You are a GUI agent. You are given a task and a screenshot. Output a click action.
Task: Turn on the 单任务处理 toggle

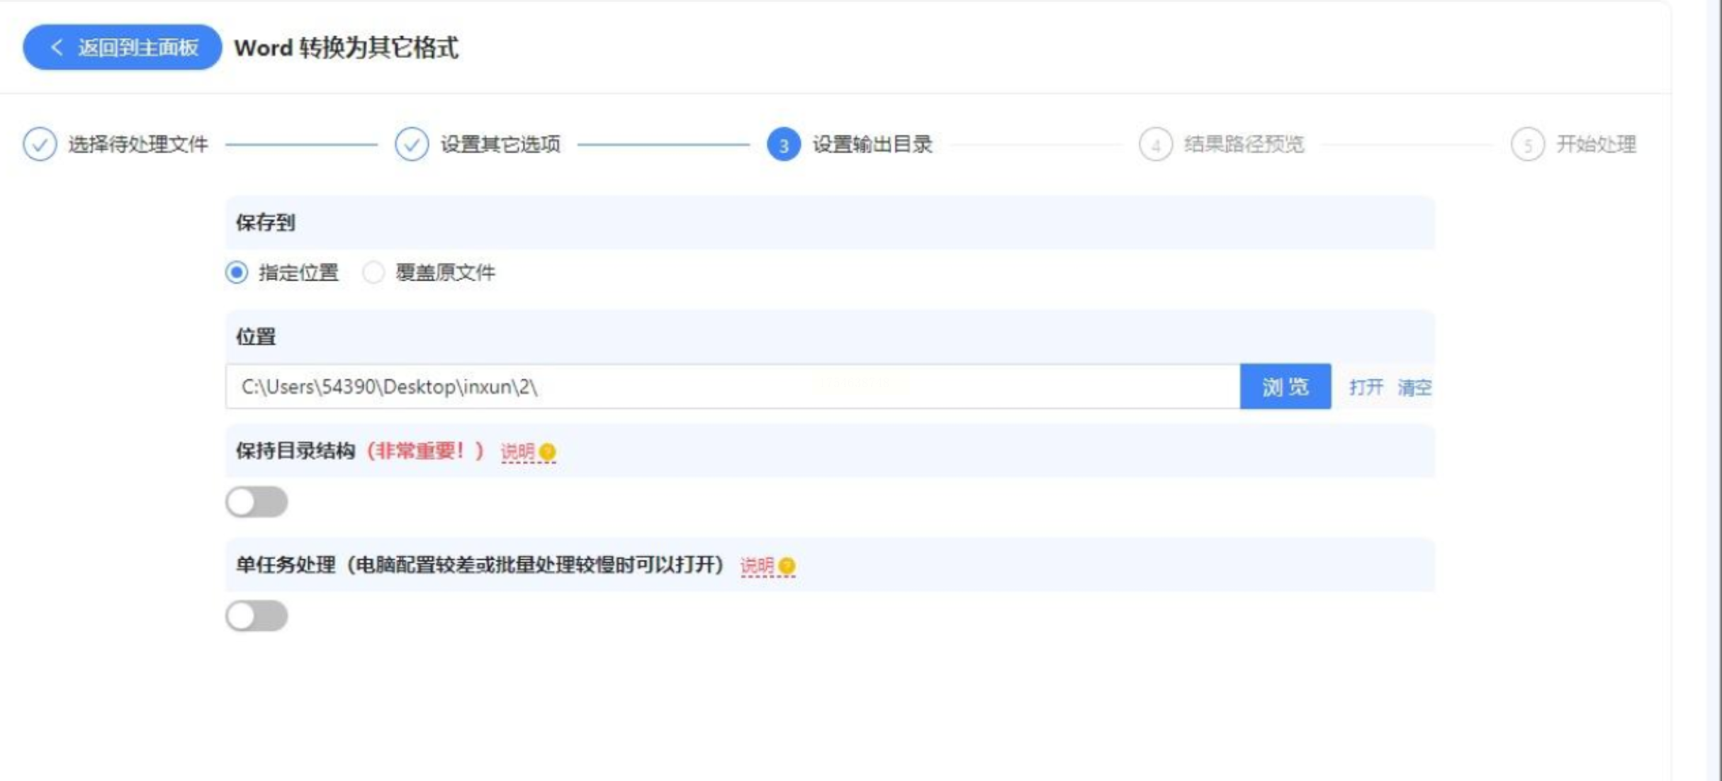[257, 616]
